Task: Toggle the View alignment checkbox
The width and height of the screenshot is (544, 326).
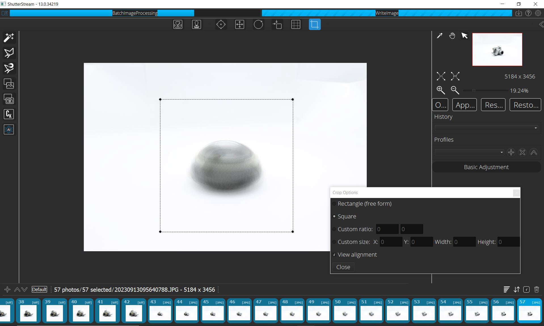Action: point(334,255)
